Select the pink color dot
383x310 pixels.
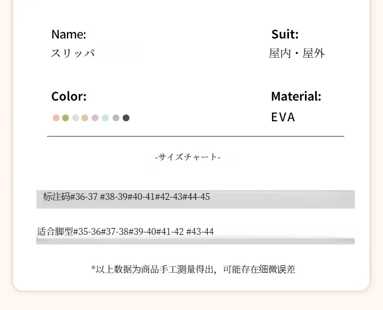tap(56, 118)
